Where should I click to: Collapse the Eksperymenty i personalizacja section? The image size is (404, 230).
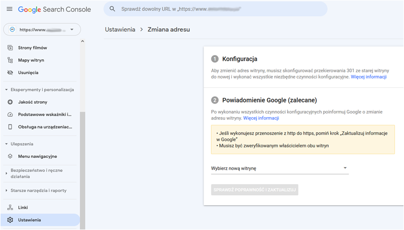pyautogui.click(x=6, y=90)
